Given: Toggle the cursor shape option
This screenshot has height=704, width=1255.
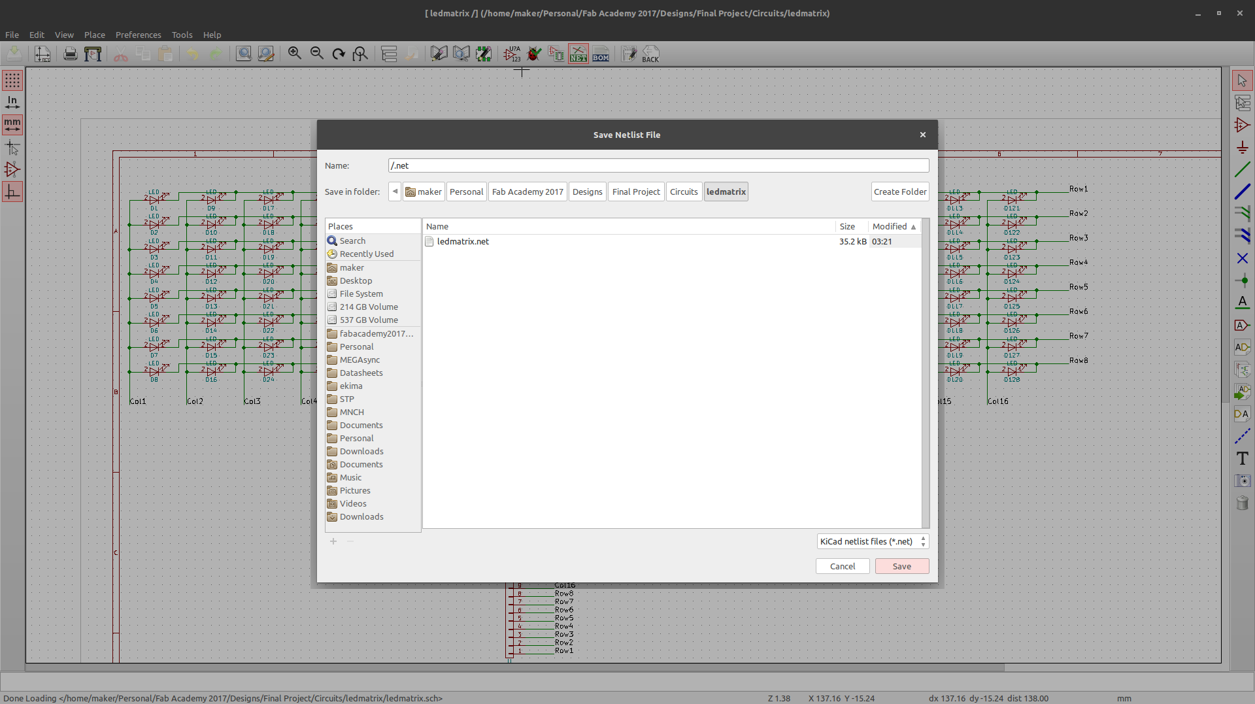Looking at the screenshot, I should coord(12,148).
